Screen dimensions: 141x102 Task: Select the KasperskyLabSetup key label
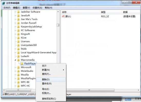pos(31,27)
